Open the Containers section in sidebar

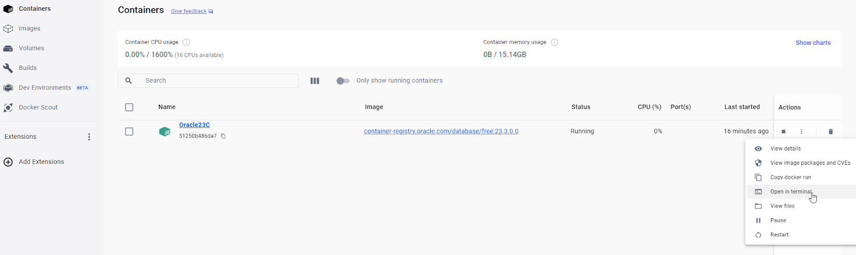pos(35,9)
